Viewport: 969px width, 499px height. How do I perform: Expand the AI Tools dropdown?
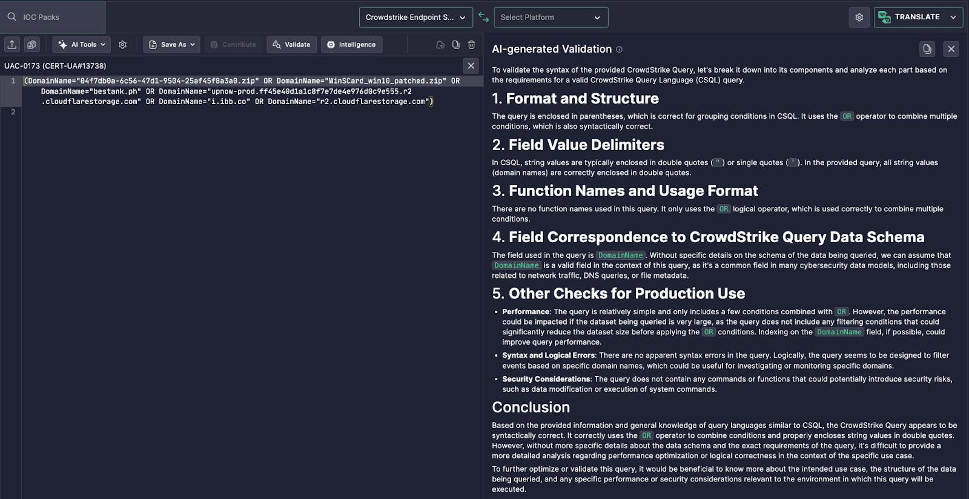point(82,45)
